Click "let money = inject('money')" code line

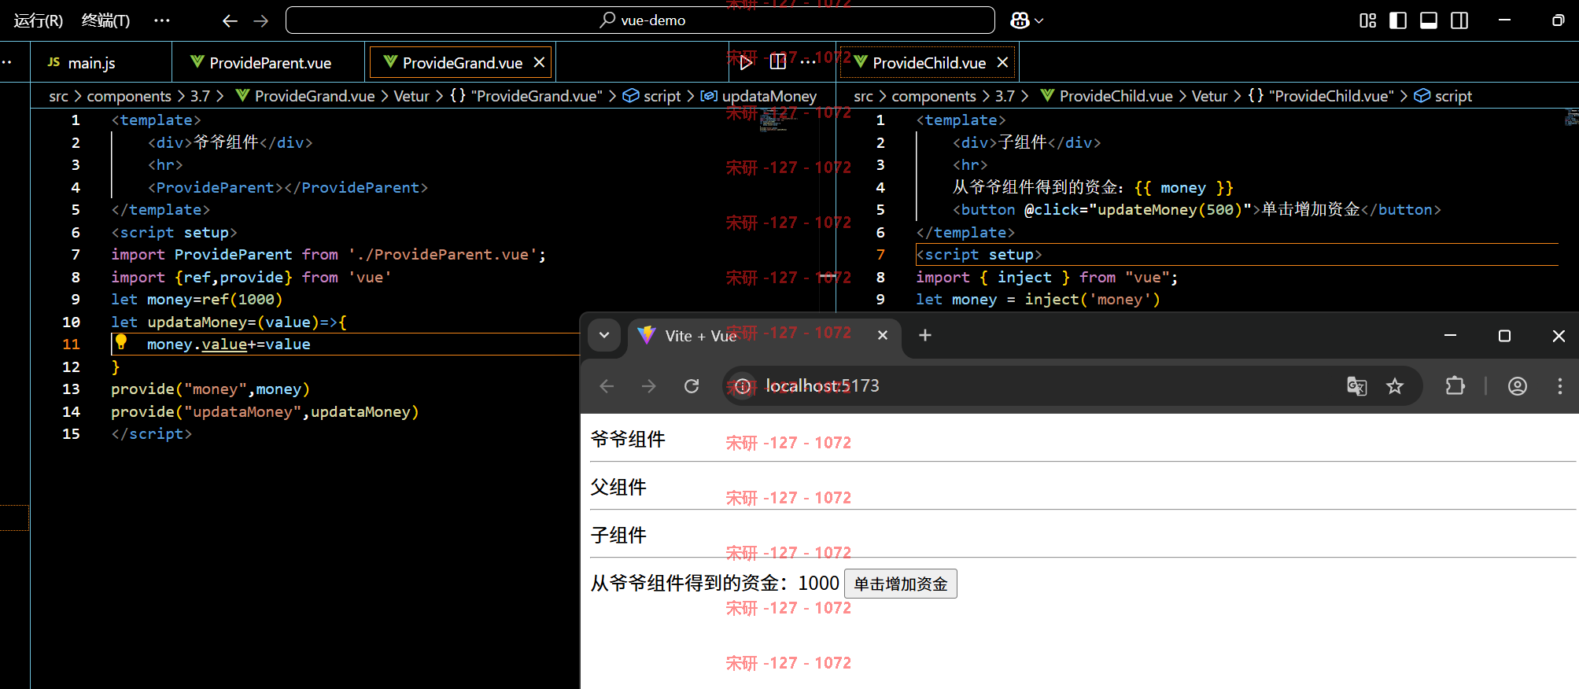[1038, 300]
